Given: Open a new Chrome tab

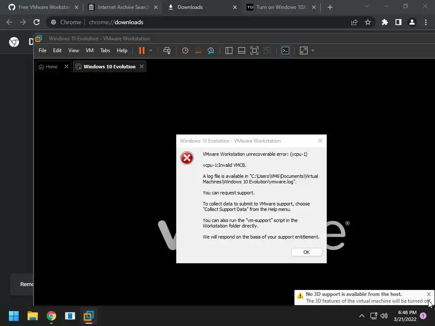Looking at the screenshot, I should click(x=330, y=7).
